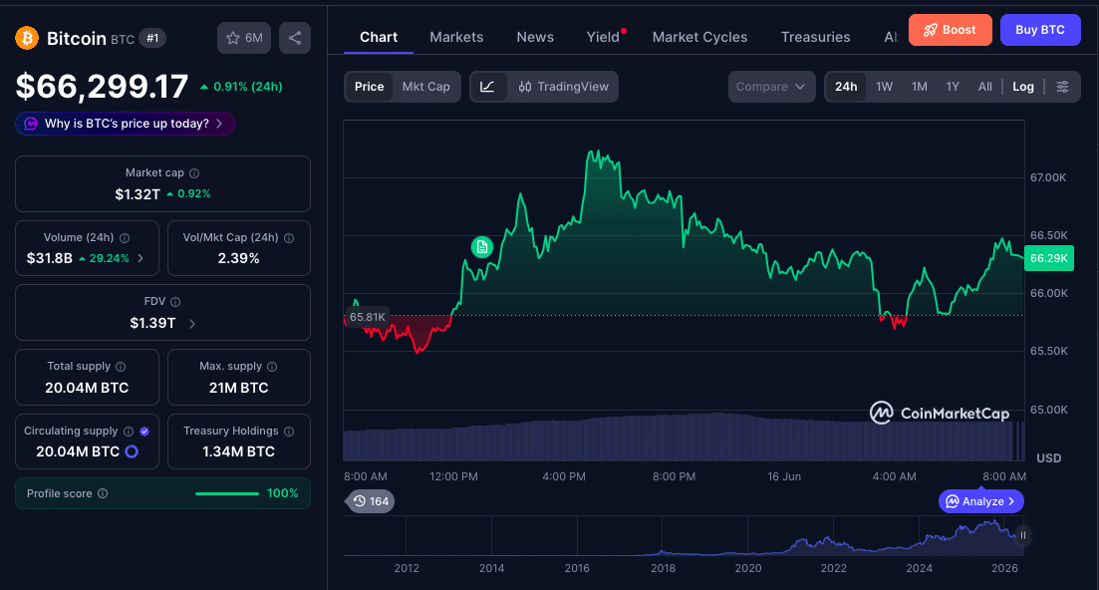
Task: Click green news document marker on chart
Action: [481, 246]
